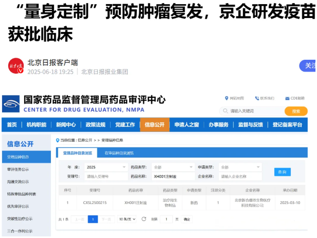Click the blue 查询 button

tap(283, 172)
